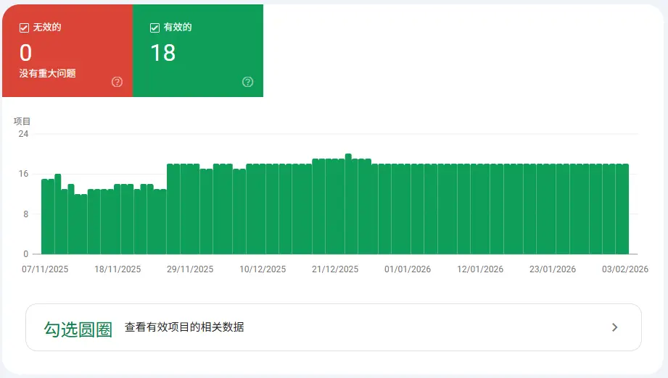668x378 pixels.
Task: Click the 24 y-axis value label
Action: (x=23, y=134)
